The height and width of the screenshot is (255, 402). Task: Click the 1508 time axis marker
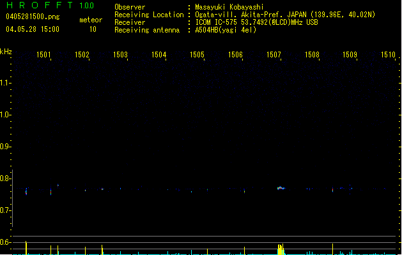312,55
